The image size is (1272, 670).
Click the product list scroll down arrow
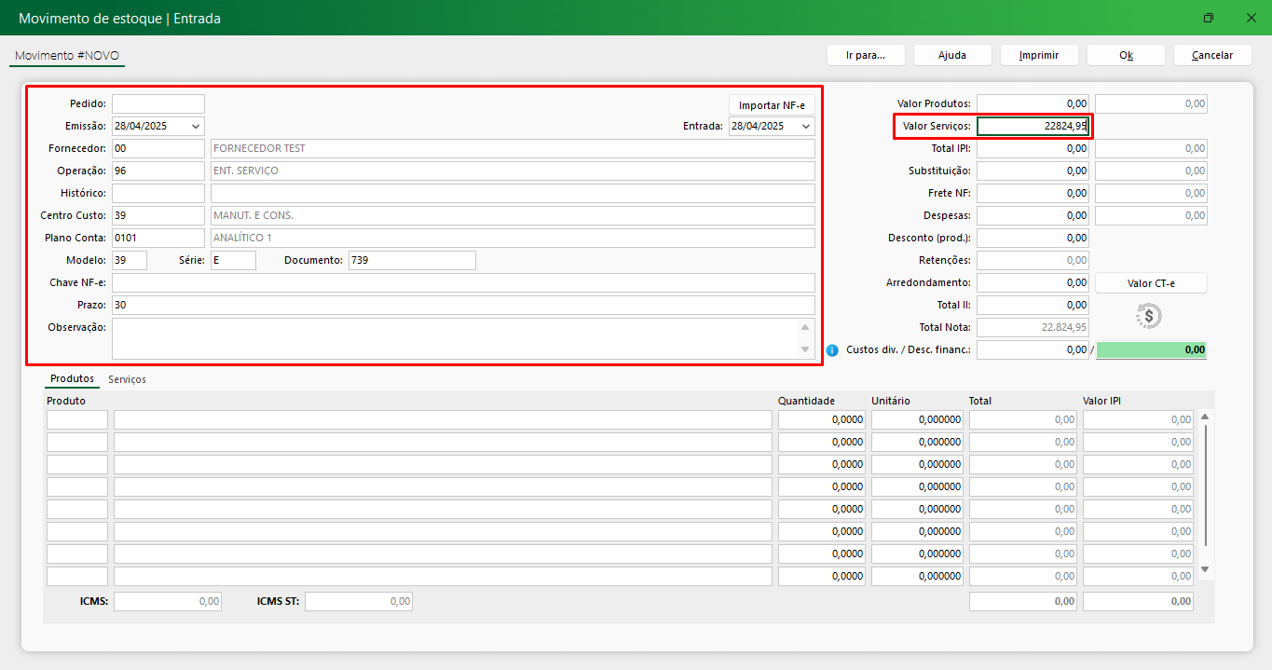tap(1204, 568)
